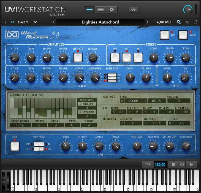Toggle the transport loop button
This screenshot has width=201, height=193.
(181, 165)
